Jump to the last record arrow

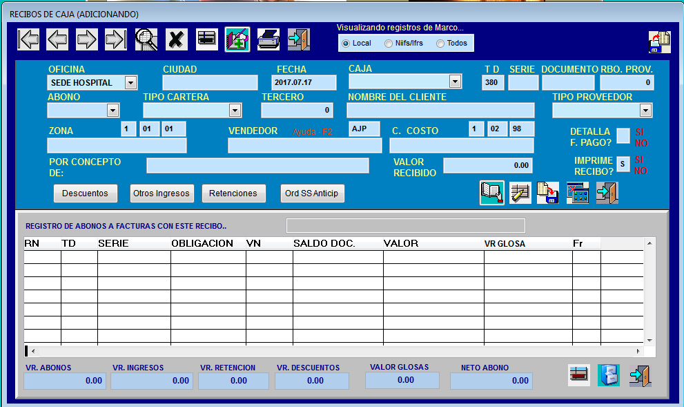[116, 39]
